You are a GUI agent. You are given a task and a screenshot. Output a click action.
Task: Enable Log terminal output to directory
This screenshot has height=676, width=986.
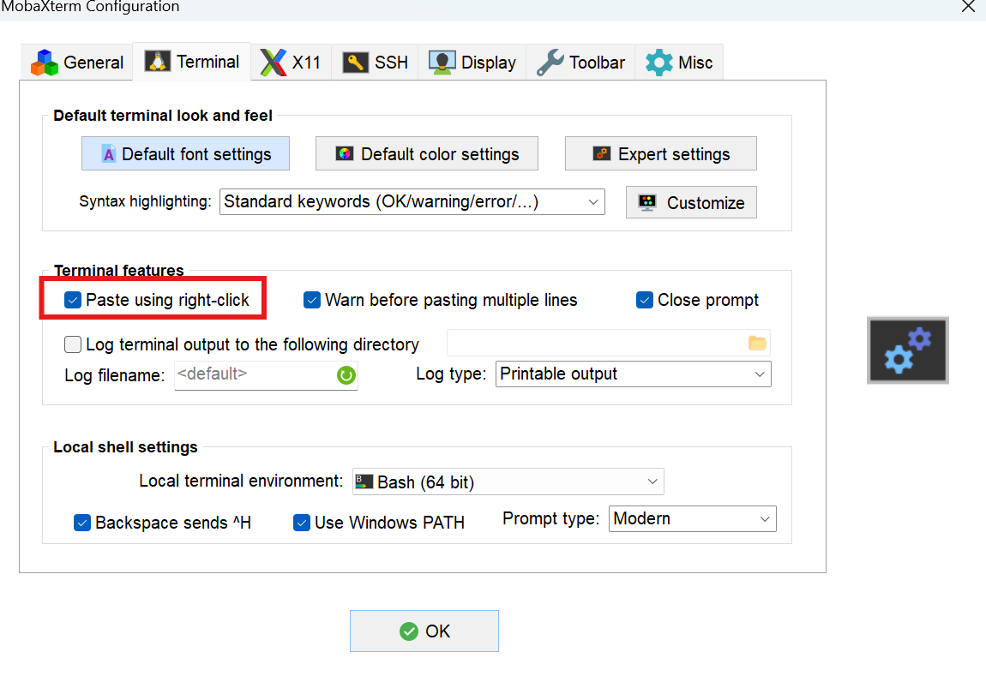point(73,344)
